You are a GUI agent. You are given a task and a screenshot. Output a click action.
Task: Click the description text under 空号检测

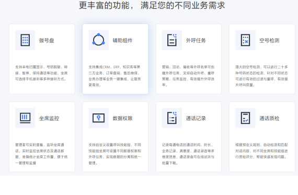coord(261,76)
